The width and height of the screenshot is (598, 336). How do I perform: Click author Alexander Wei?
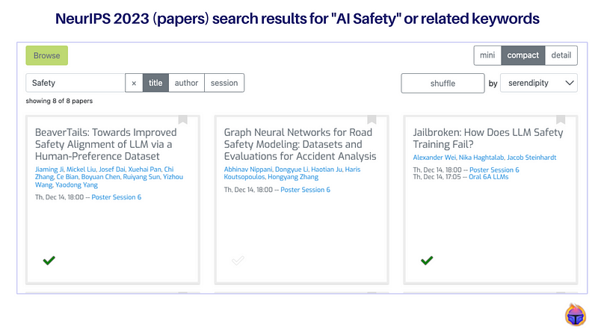[x=434, y=158]
